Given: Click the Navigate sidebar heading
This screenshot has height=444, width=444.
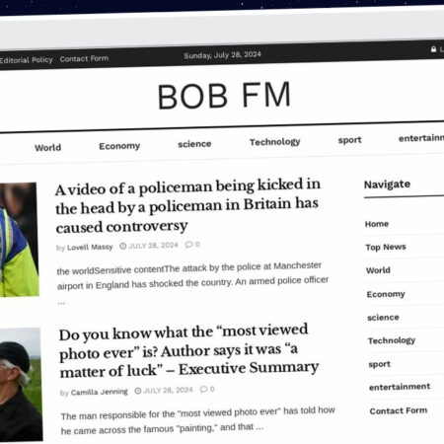Looking at the screenshot, I should pyautogui.click(x=387, y=185).
